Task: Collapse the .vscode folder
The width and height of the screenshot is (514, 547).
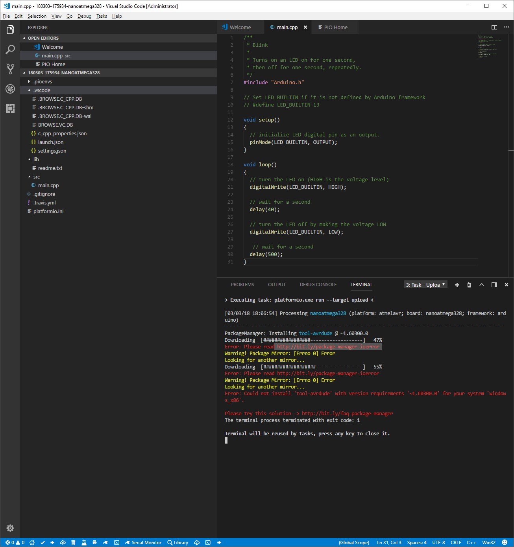Action: (x=118, y=90)
